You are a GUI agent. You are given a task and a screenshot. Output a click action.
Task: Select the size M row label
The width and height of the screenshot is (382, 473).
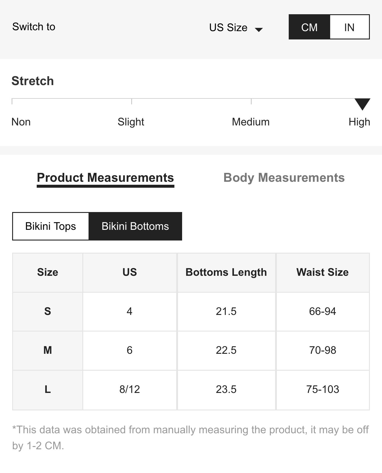48,350
